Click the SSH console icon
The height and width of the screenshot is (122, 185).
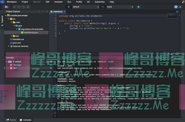(11, 68)
